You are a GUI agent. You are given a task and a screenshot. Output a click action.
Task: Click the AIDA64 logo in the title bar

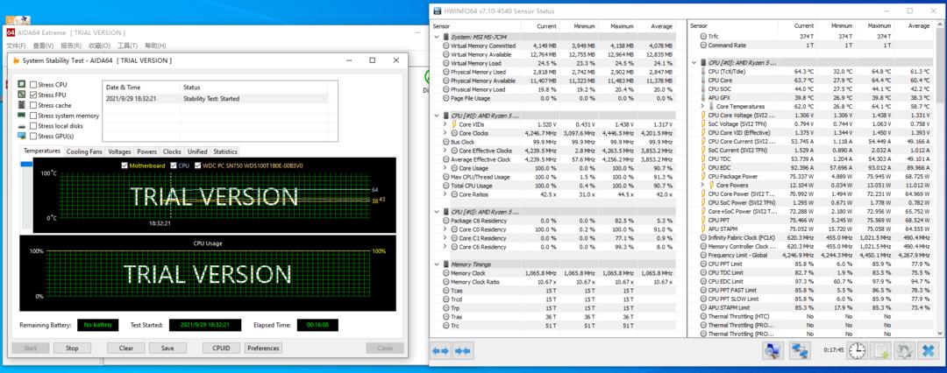click(11, 32)
